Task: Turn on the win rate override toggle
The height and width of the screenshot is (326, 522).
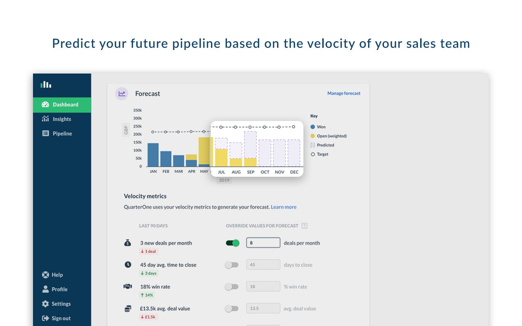Action: pos(232,287)
